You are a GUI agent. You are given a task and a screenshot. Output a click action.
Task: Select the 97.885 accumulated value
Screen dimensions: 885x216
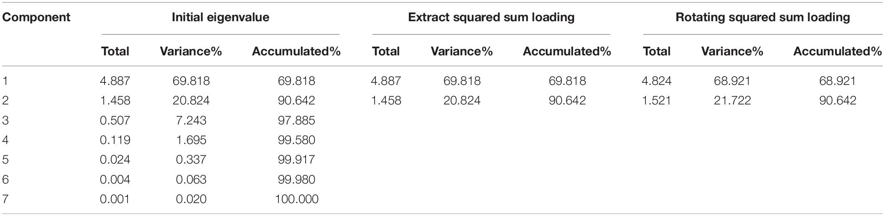(296, 120)
